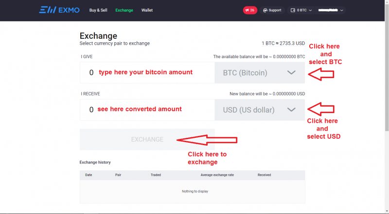This screenshot has width=389, height=214.
Task: Click the Date column header
Action: click(88, 175)
